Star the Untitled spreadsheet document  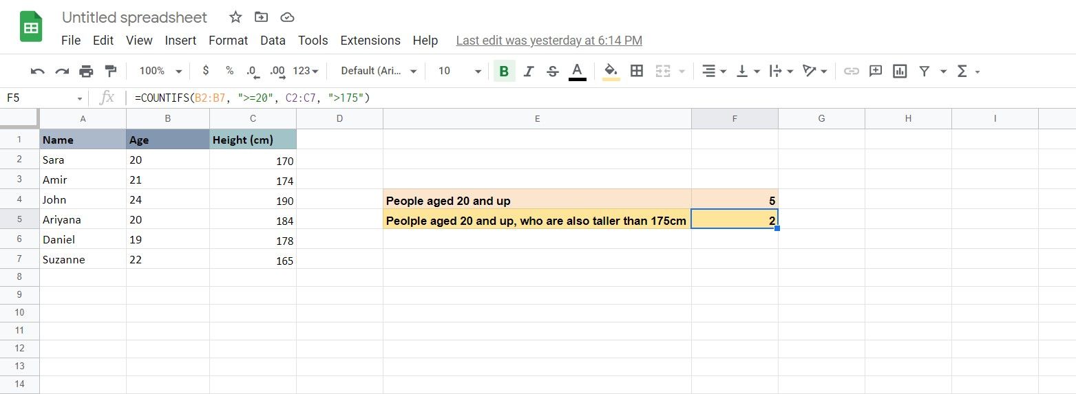point(235,17)
